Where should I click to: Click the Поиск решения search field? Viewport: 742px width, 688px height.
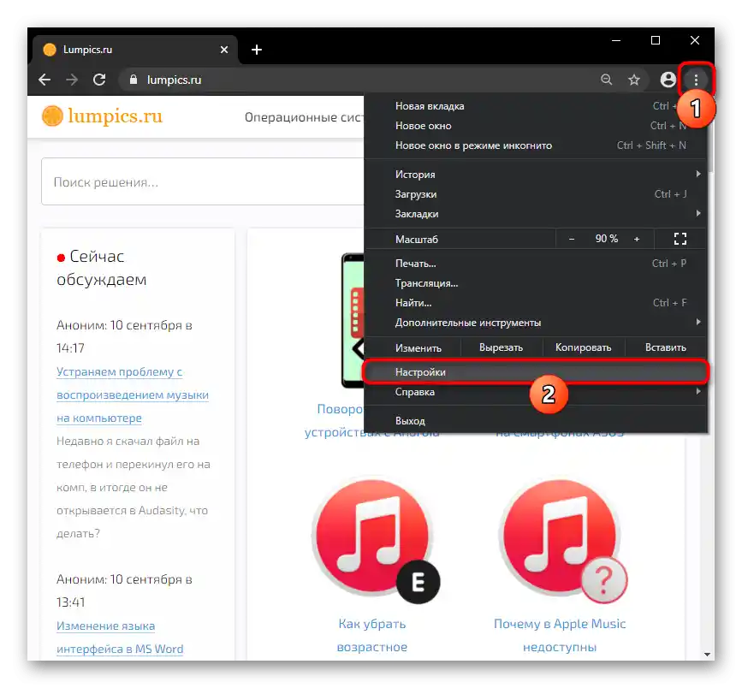(203, 181)
